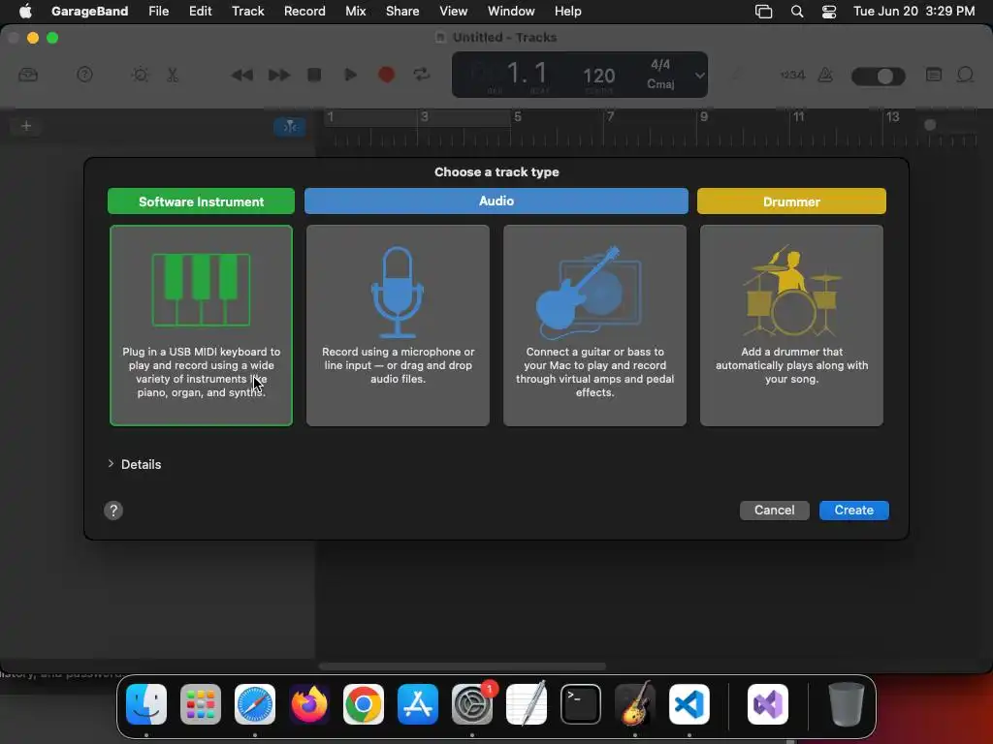Image resolution: width=993 pixels, height=744 pixels.
Task: Click the horizontal scrollbar of the tracks area
Action: pos(463,666)
